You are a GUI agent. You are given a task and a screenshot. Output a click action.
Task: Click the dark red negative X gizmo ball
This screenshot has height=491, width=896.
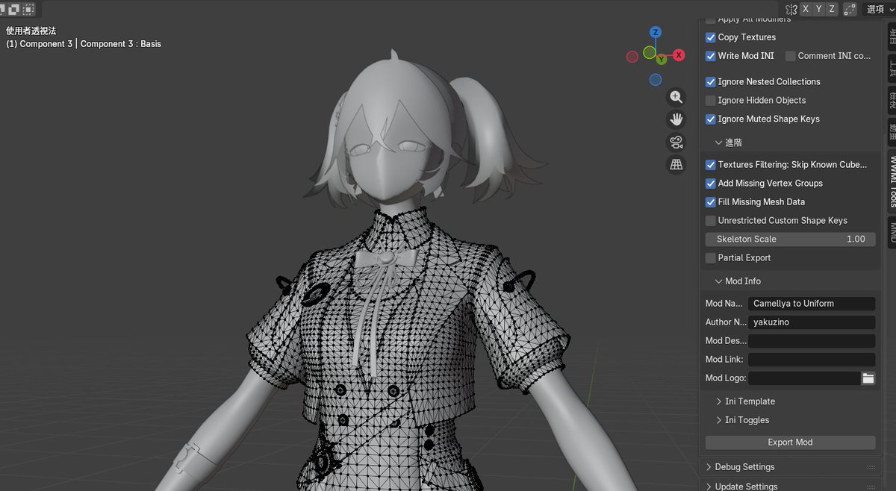[632, 56]
